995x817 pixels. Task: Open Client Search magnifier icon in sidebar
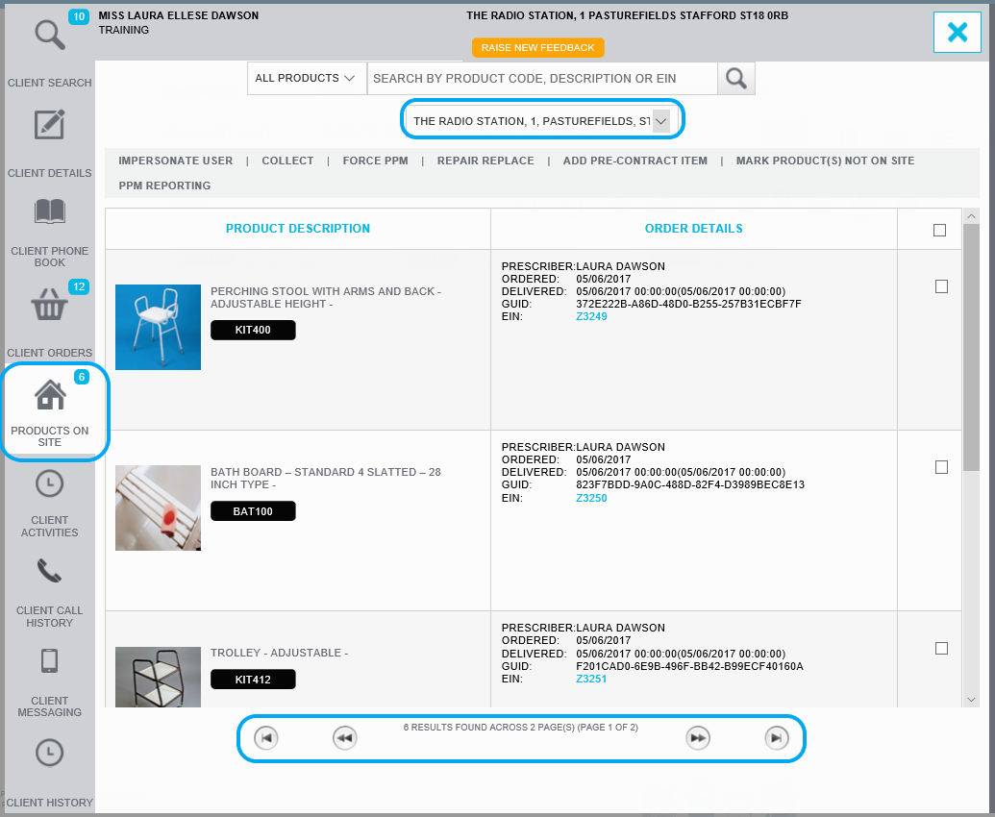pos(49,35)
